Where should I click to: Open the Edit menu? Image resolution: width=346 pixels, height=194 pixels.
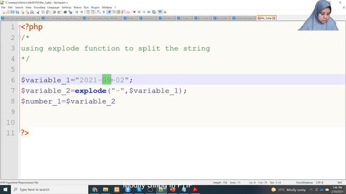(10, 8)
